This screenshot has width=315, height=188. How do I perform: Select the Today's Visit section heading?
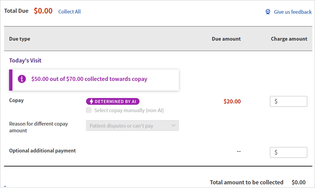point(25,61)
